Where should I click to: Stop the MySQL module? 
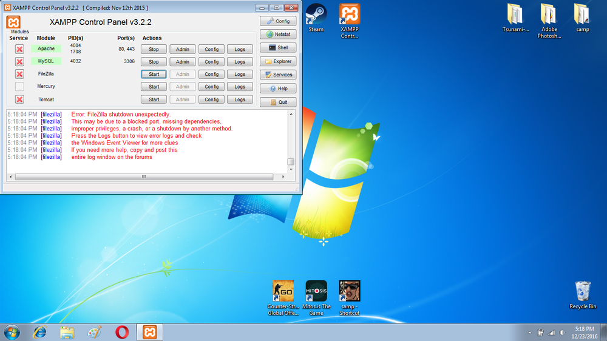tap(154, 61)
